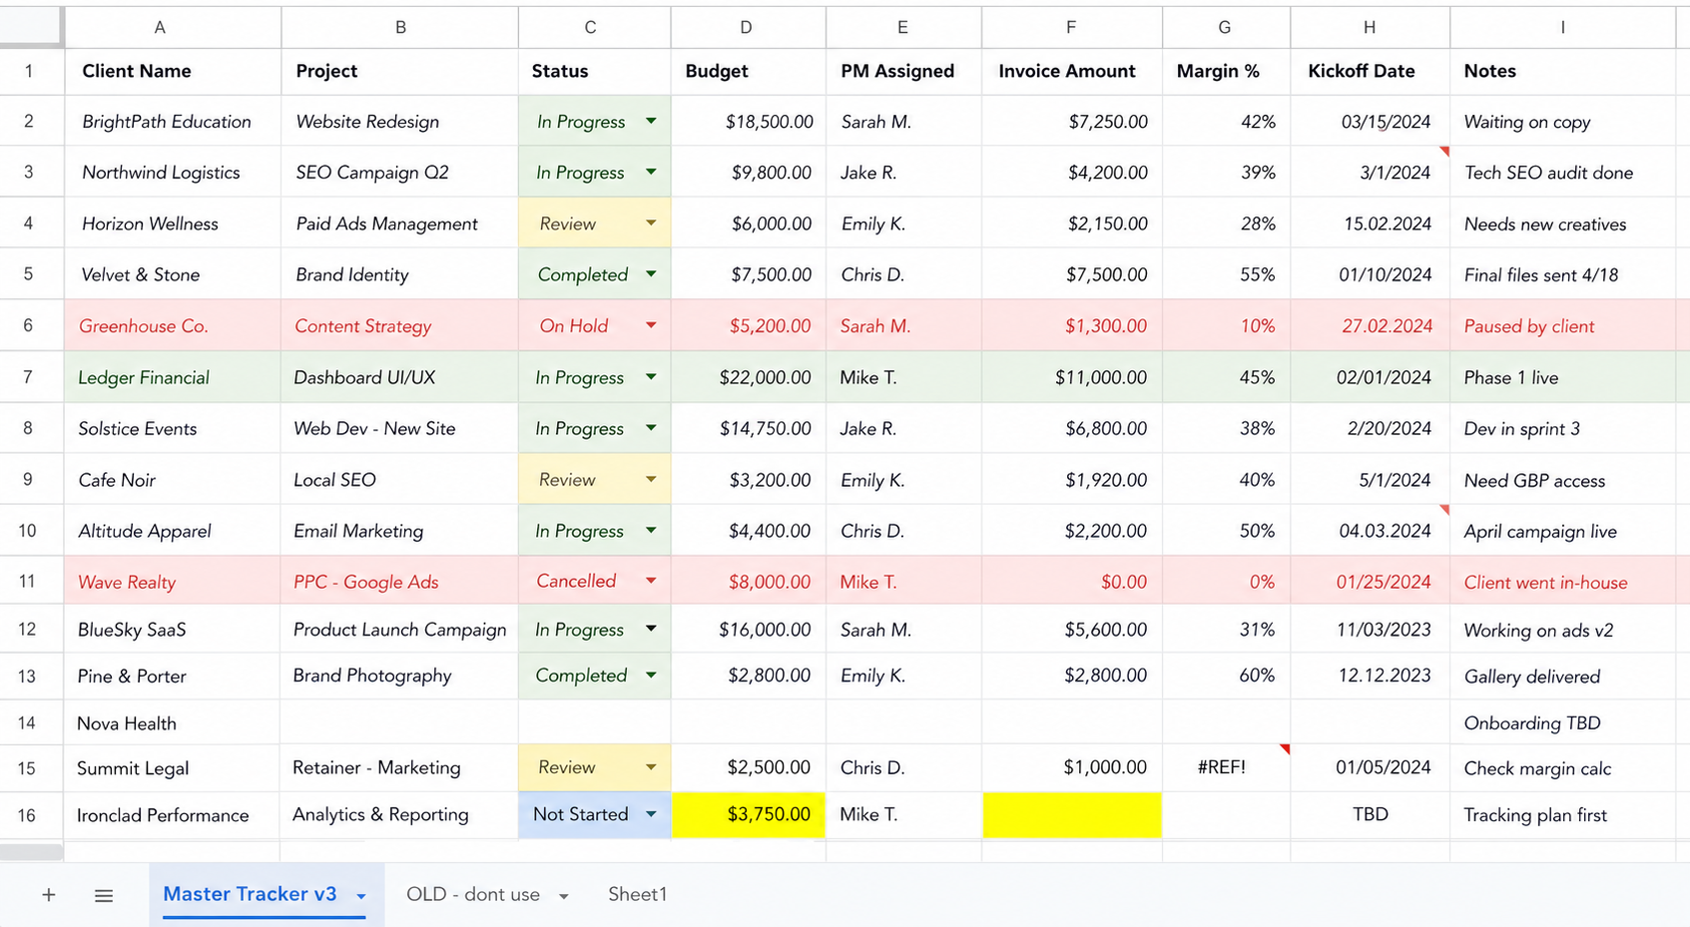Switch to OLD - dont use tab
This screenshot has width=1690, height=927.
[x=473, y=895]
